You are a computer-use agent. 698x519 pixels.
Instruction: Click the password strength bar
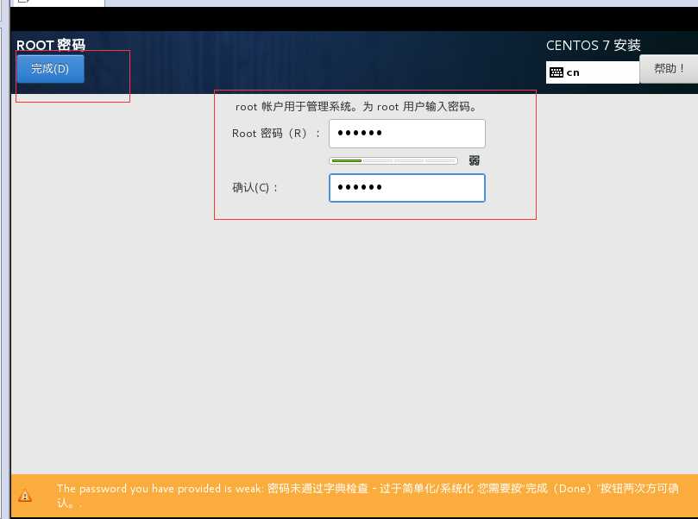coord(393,160)
